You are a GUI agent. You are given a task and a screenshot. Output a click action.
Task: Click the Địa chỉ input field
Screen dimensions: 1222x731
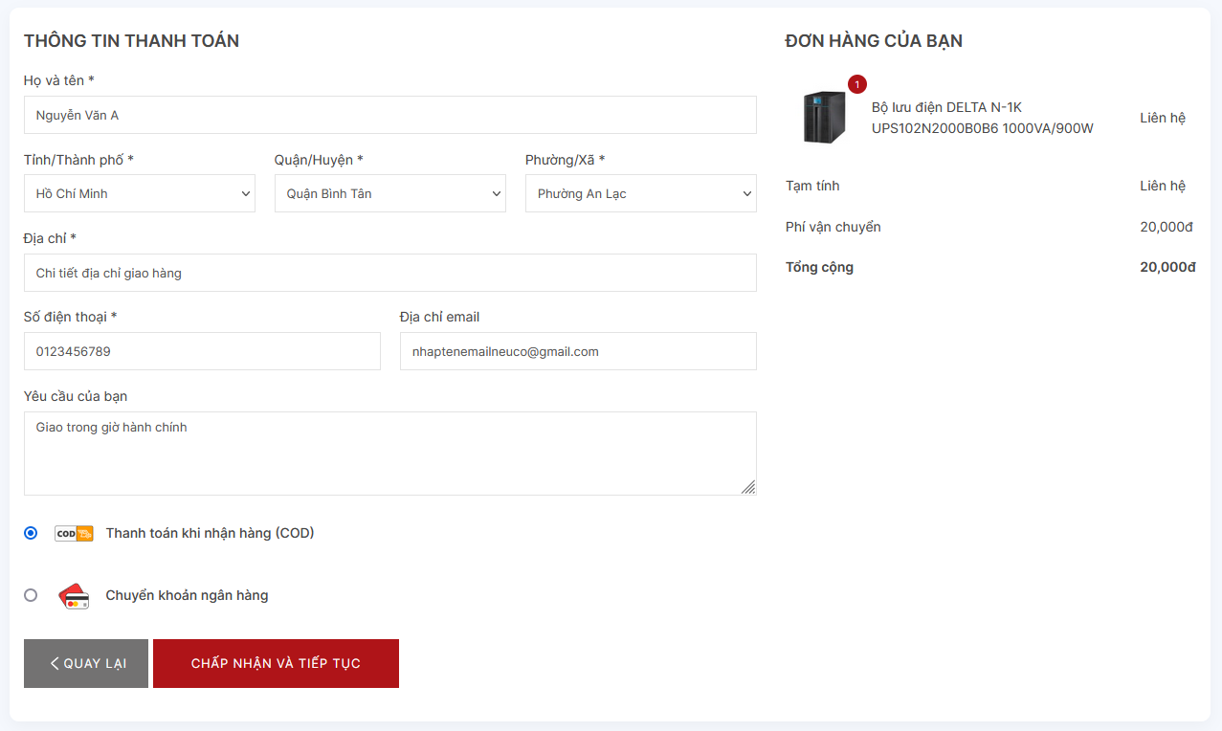tap(390, 273)
